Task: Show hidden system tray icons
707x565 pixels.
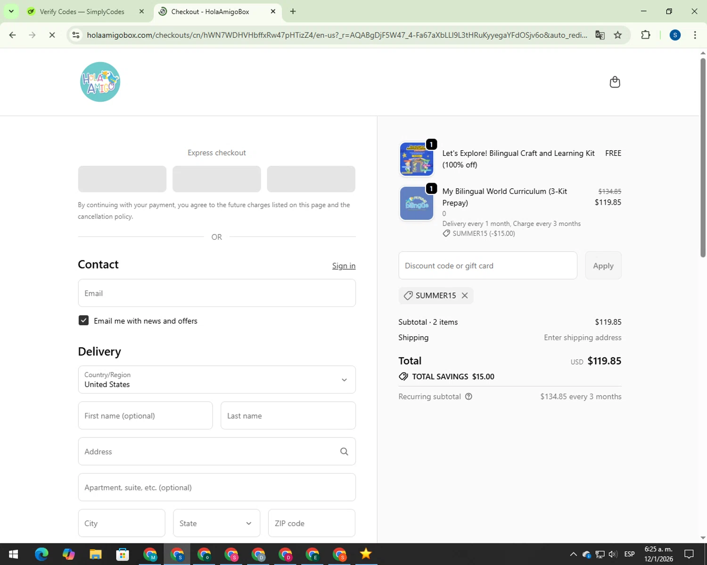Action: pos(573,554)
